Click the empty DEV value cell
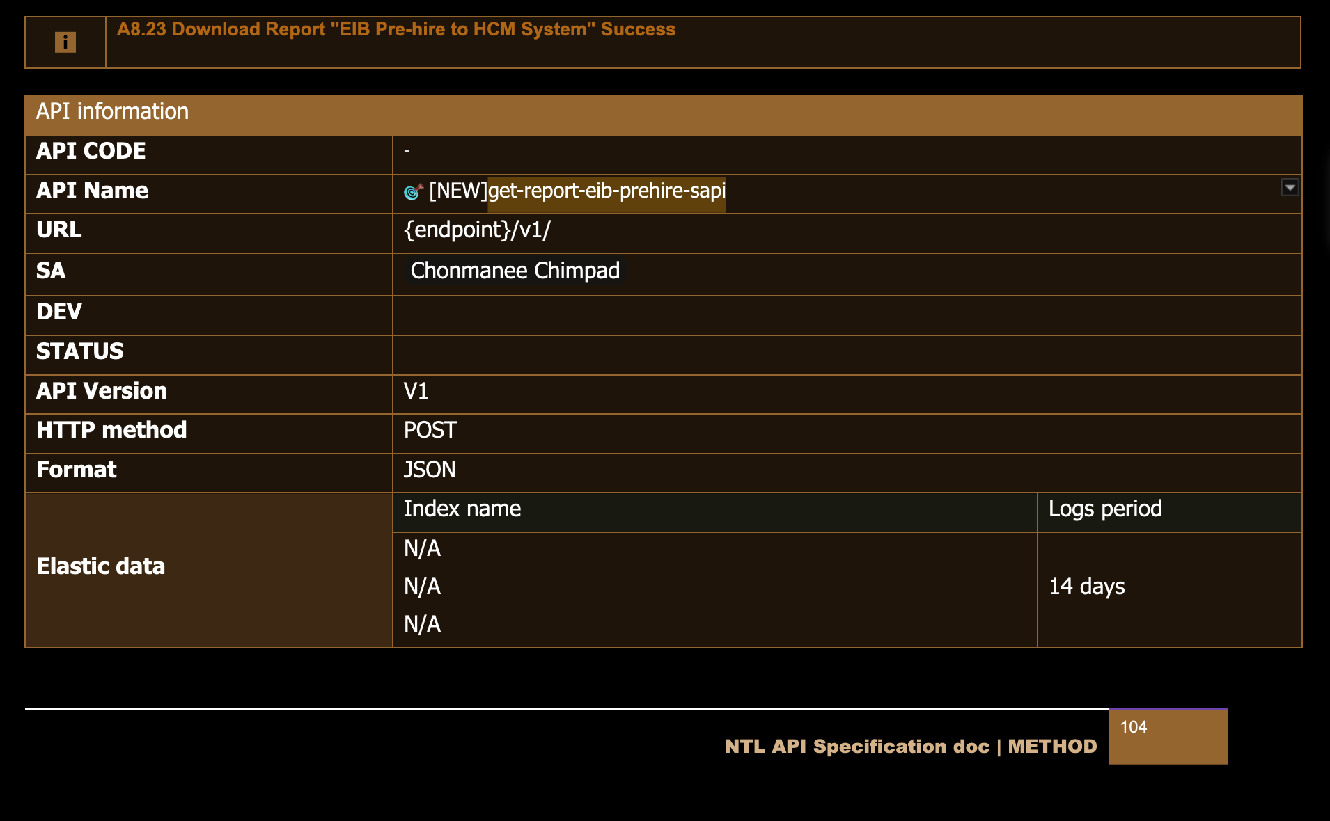 click(x=846, y=315)
